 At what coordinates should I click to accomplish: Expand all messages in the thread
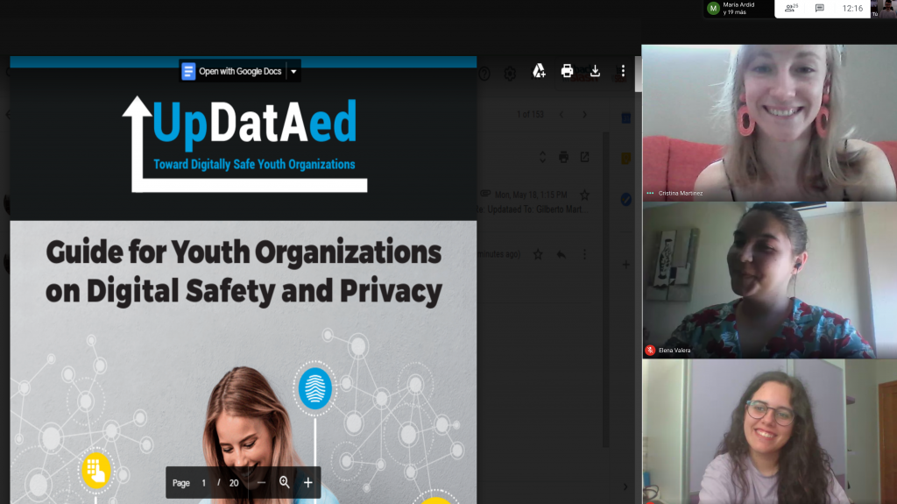coord(542,157)
